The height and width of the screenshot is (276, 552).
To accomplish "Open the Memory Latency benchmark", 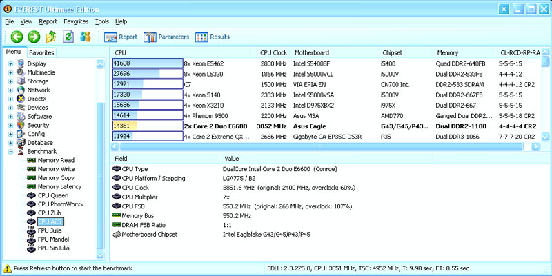I will pos(59,186).
